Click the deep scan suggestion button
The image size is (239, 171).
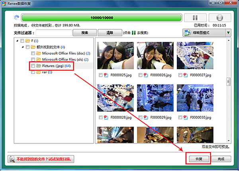pyautogui.click(x=41, y=159)
